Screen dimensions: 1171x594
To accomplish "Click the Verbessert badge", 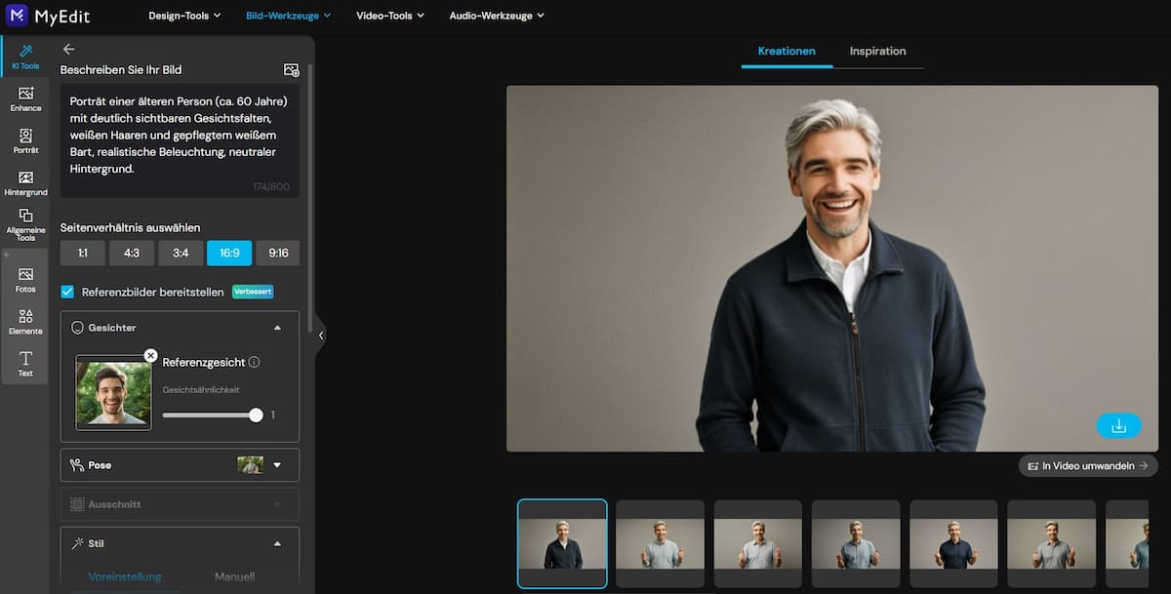I will coord(253,292).
